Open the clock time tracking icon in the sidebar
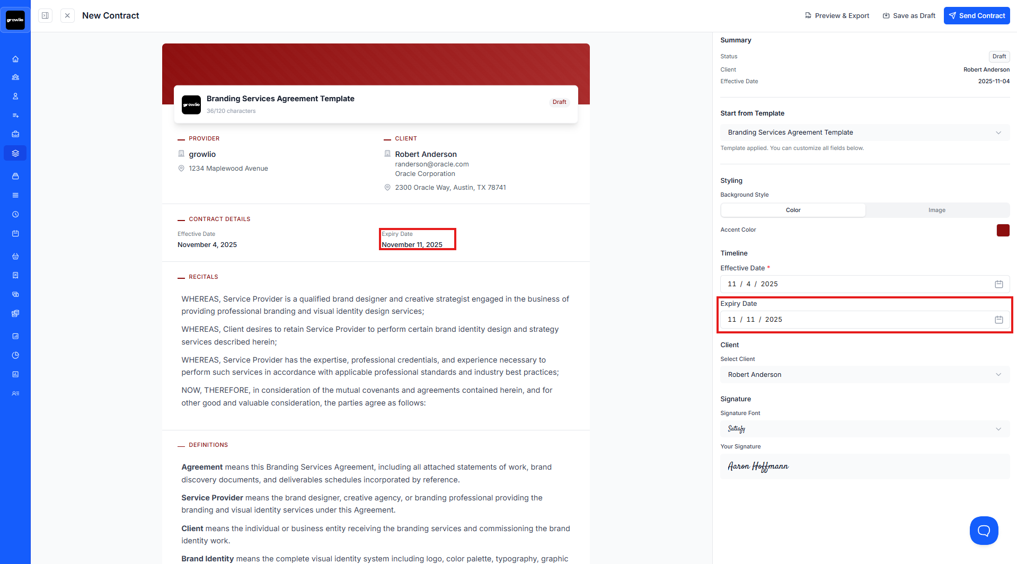The width and height of the screenshot is (1017, 564). pos(15,214)
